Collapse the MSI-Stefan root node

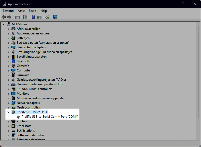pos(3,24)
